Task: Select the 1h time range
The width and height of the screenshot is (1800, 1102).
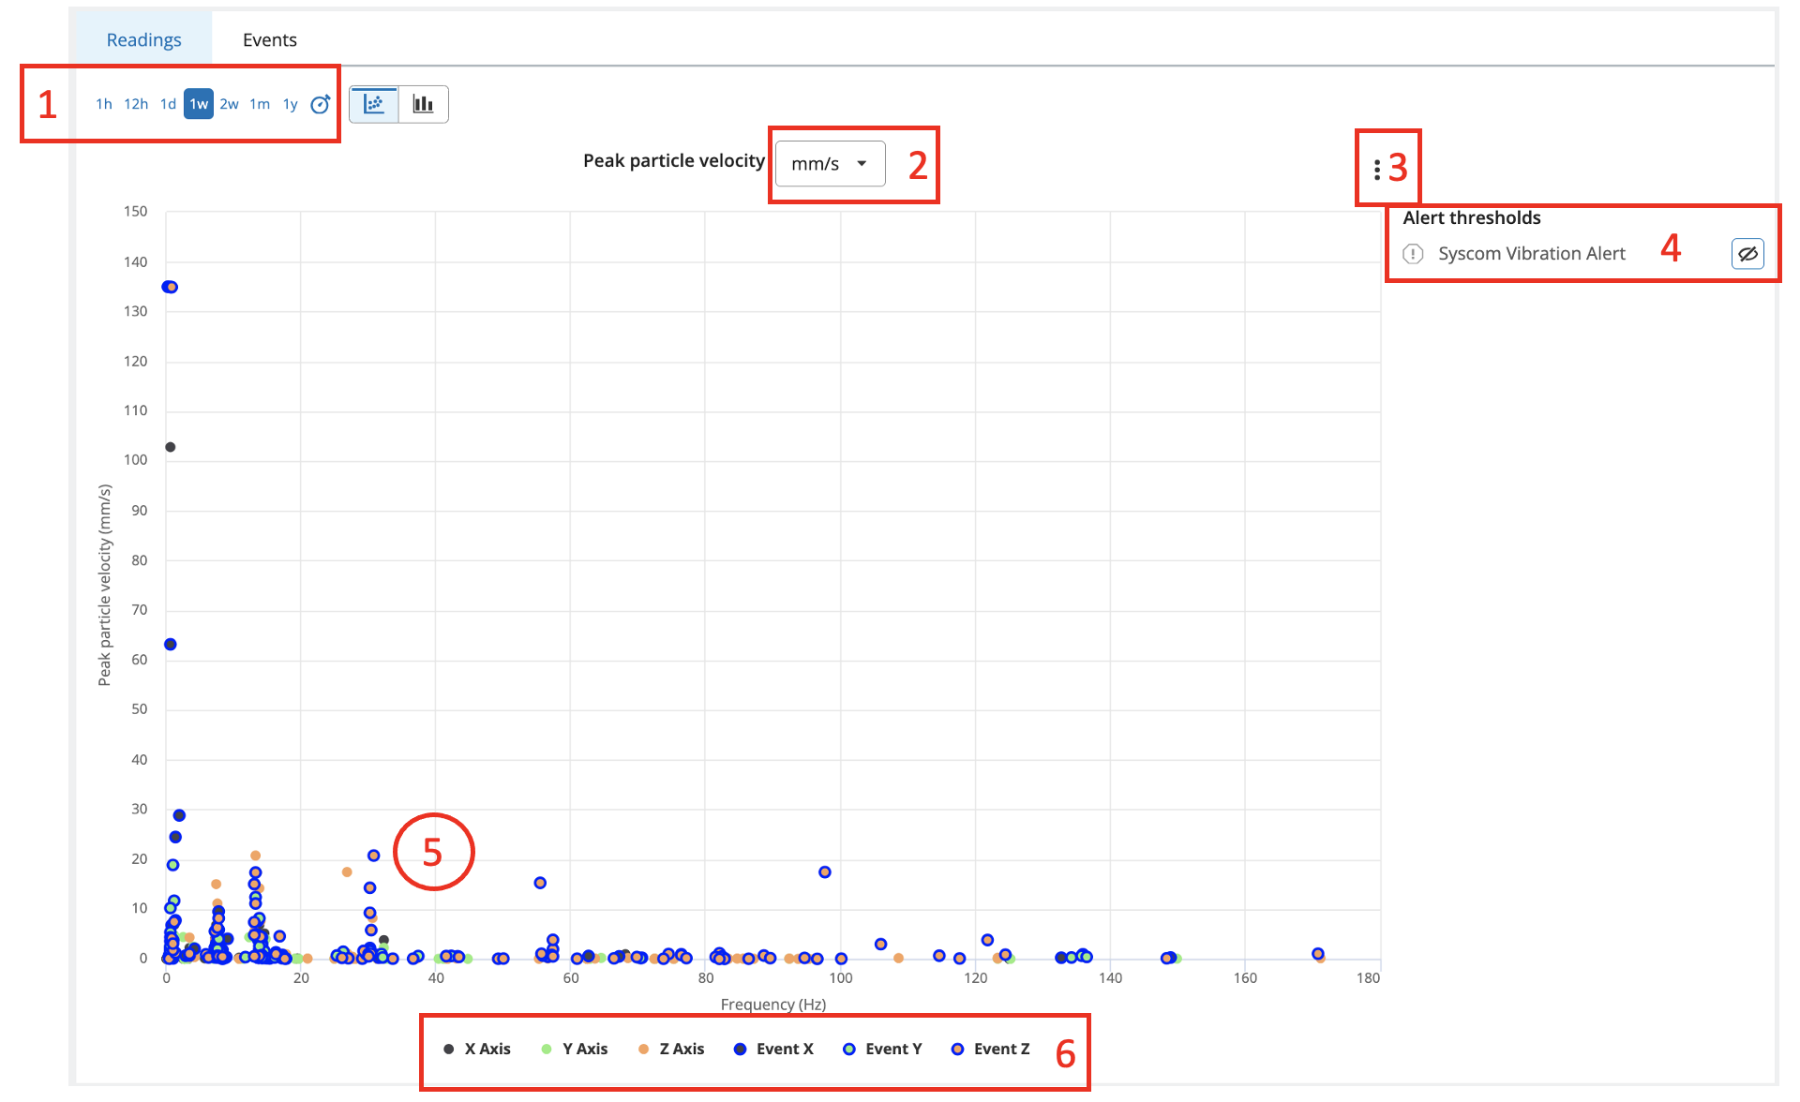Action: point(103,104)
